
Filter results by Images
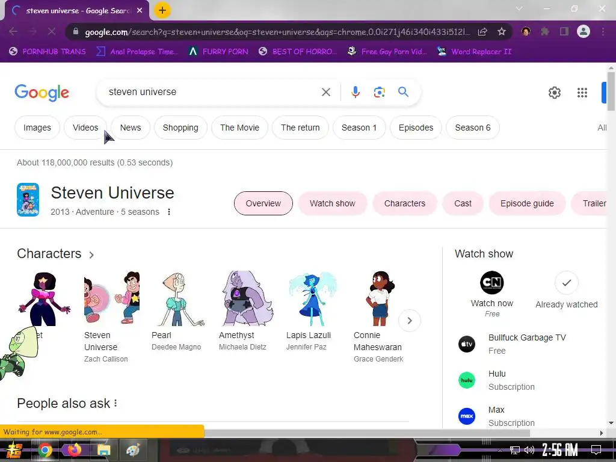click(x=37, y=128)
